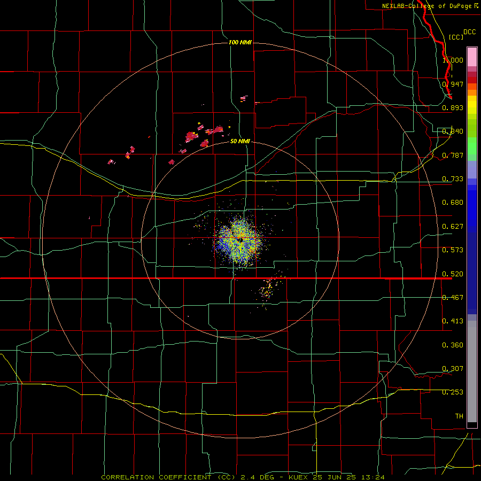
Task: Click the 100 NMI range ring label
Action: click(240, 42)
